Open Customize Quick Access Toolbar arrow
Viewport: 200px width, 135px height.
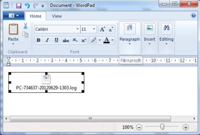pyautogui.click(x=43, y=6)
